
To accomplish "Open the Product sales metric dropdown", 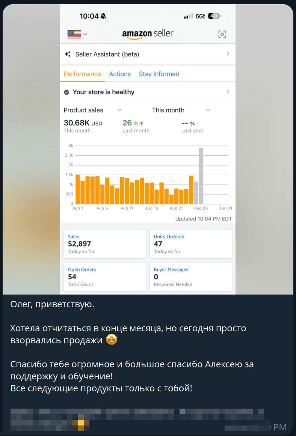I will click(x=120, y=110).
